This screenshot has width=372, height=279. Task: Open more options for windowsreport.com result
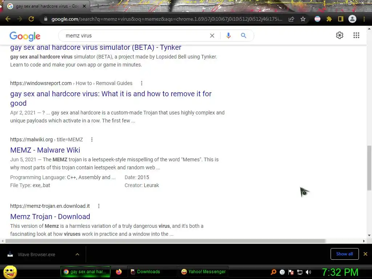tap(142, 83)
